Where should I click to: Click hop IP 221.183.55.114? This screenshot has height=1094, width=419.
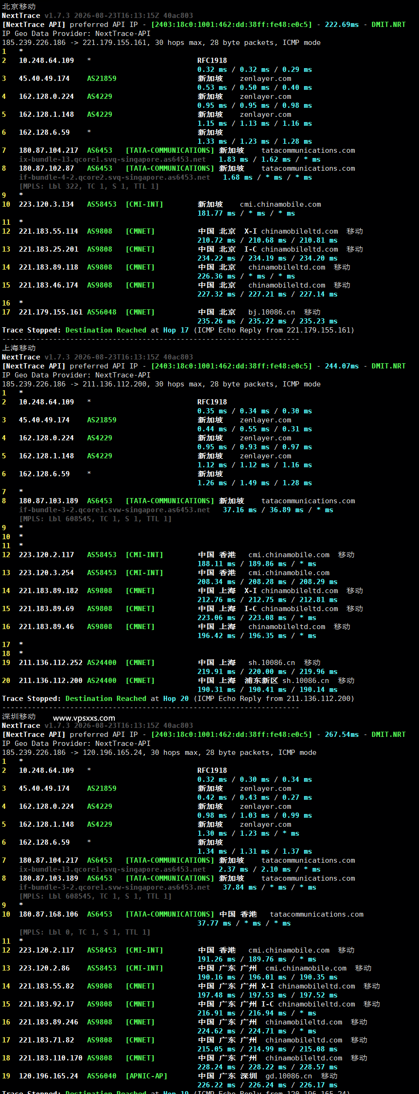click(x=49, y=231)
